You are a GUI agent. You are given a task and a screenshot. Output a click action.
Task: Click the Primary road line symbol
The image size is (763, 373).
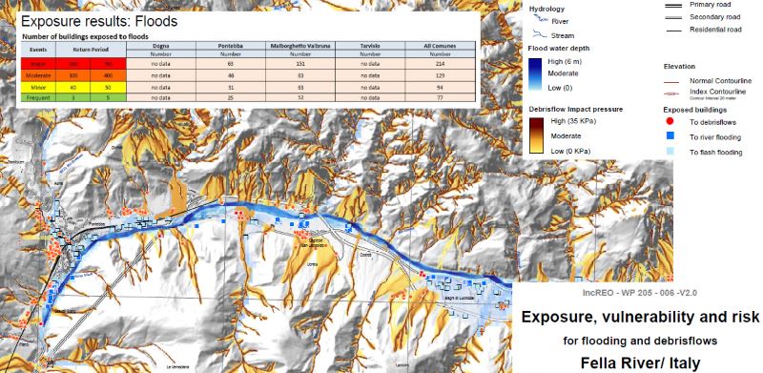[x=674, y=5]
